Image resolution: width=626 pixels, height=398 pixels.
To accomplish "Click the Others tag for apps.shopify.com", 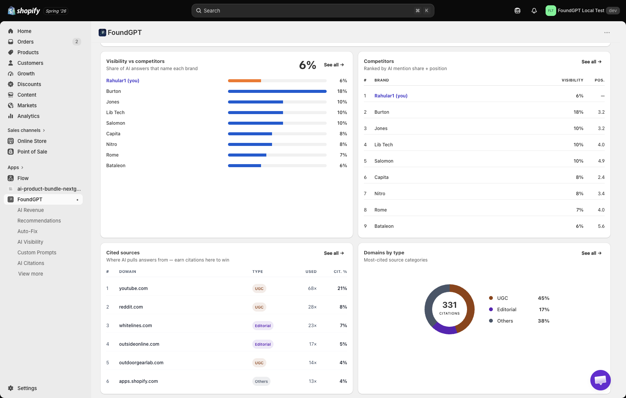I will point(261,381).
